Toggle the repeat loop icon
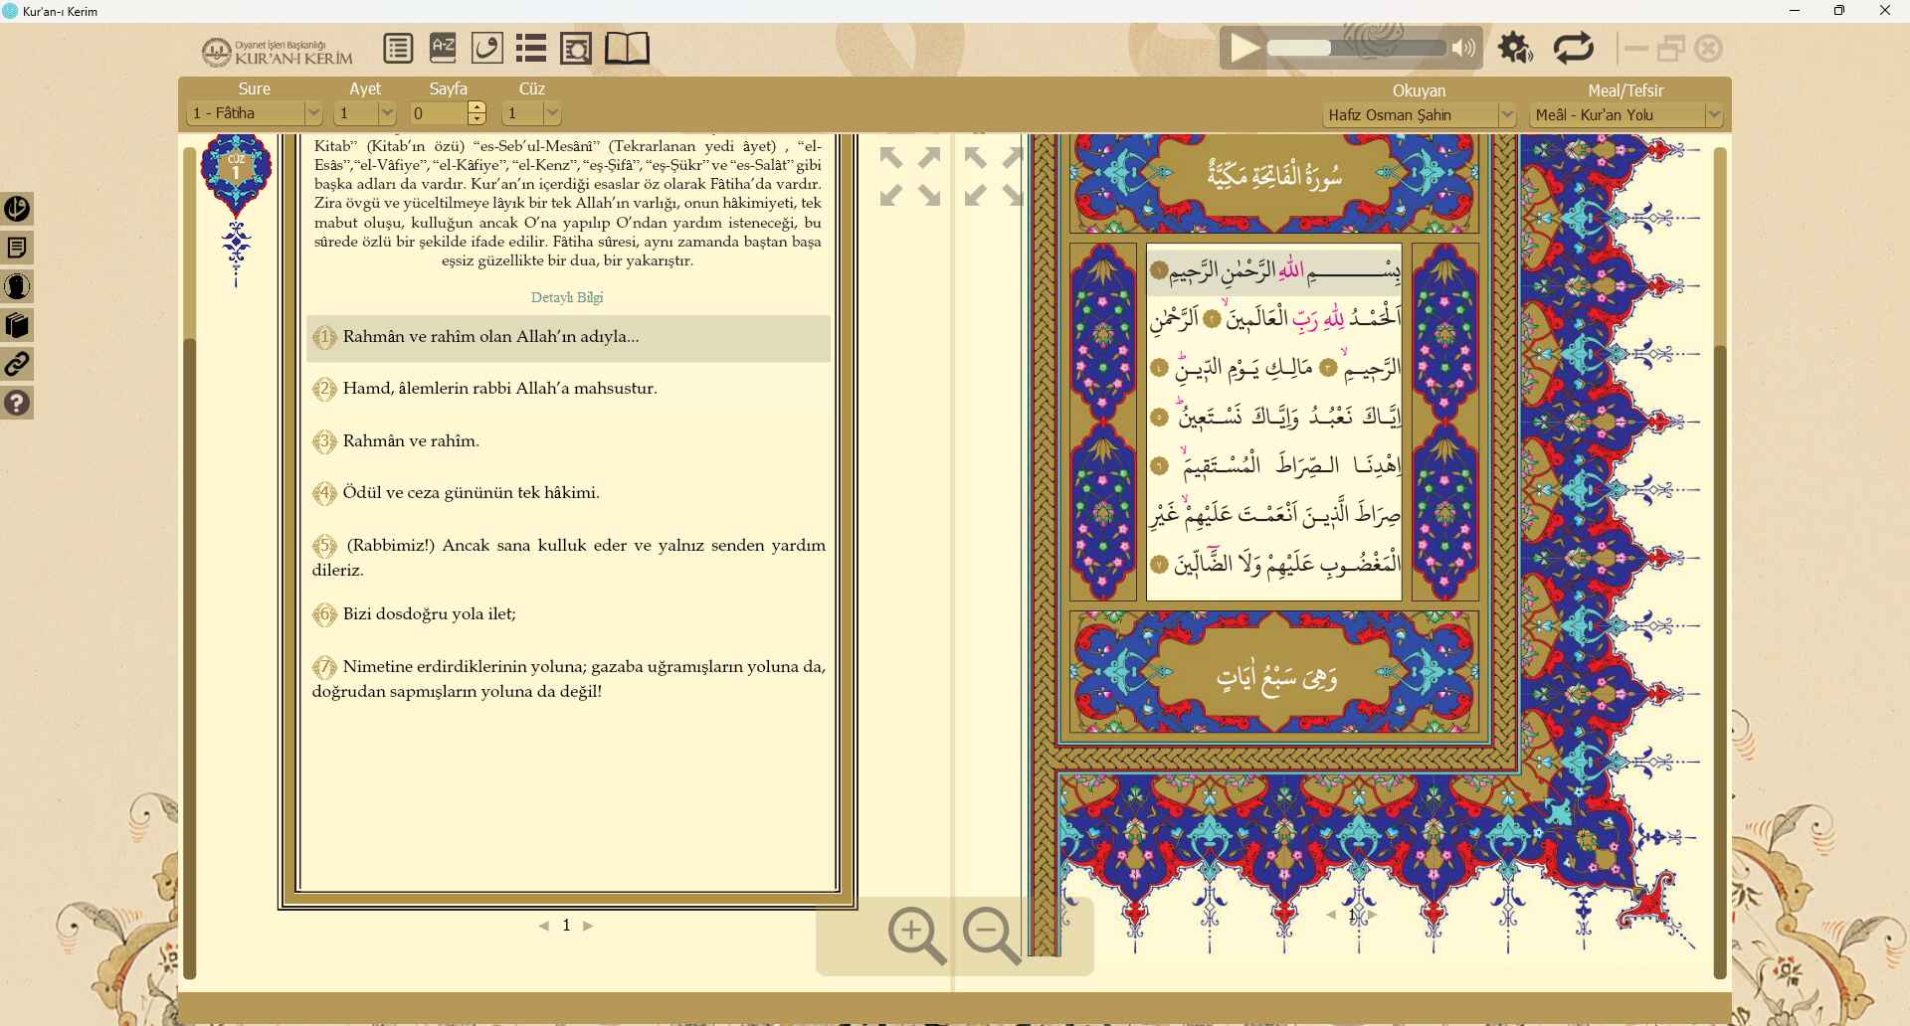The height and width of the screenshot is (1026, 1910). tap(1574, 48)
